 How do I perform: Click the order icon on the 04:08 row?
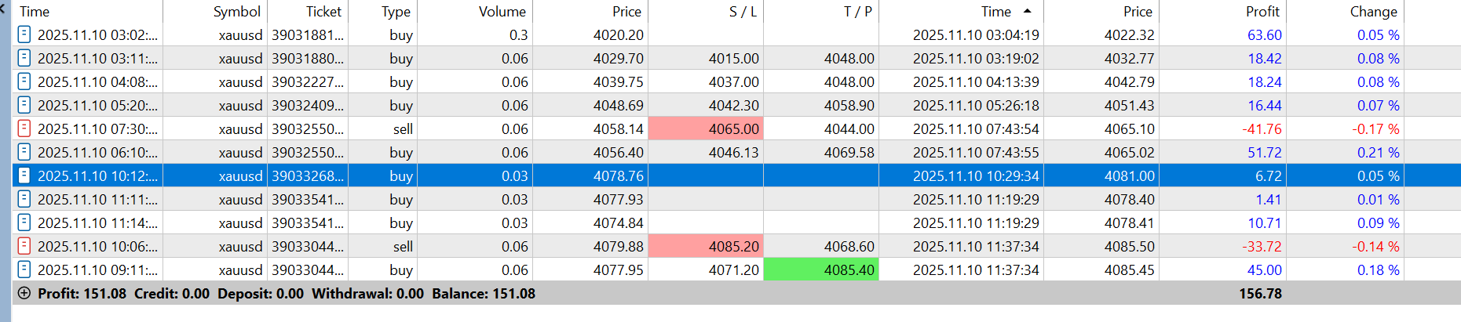(x=24, y=81)
